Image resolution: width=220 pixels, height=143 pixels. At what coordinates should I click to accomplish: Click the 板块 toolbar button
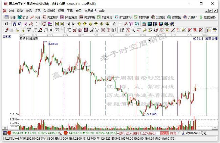[23, 17]
